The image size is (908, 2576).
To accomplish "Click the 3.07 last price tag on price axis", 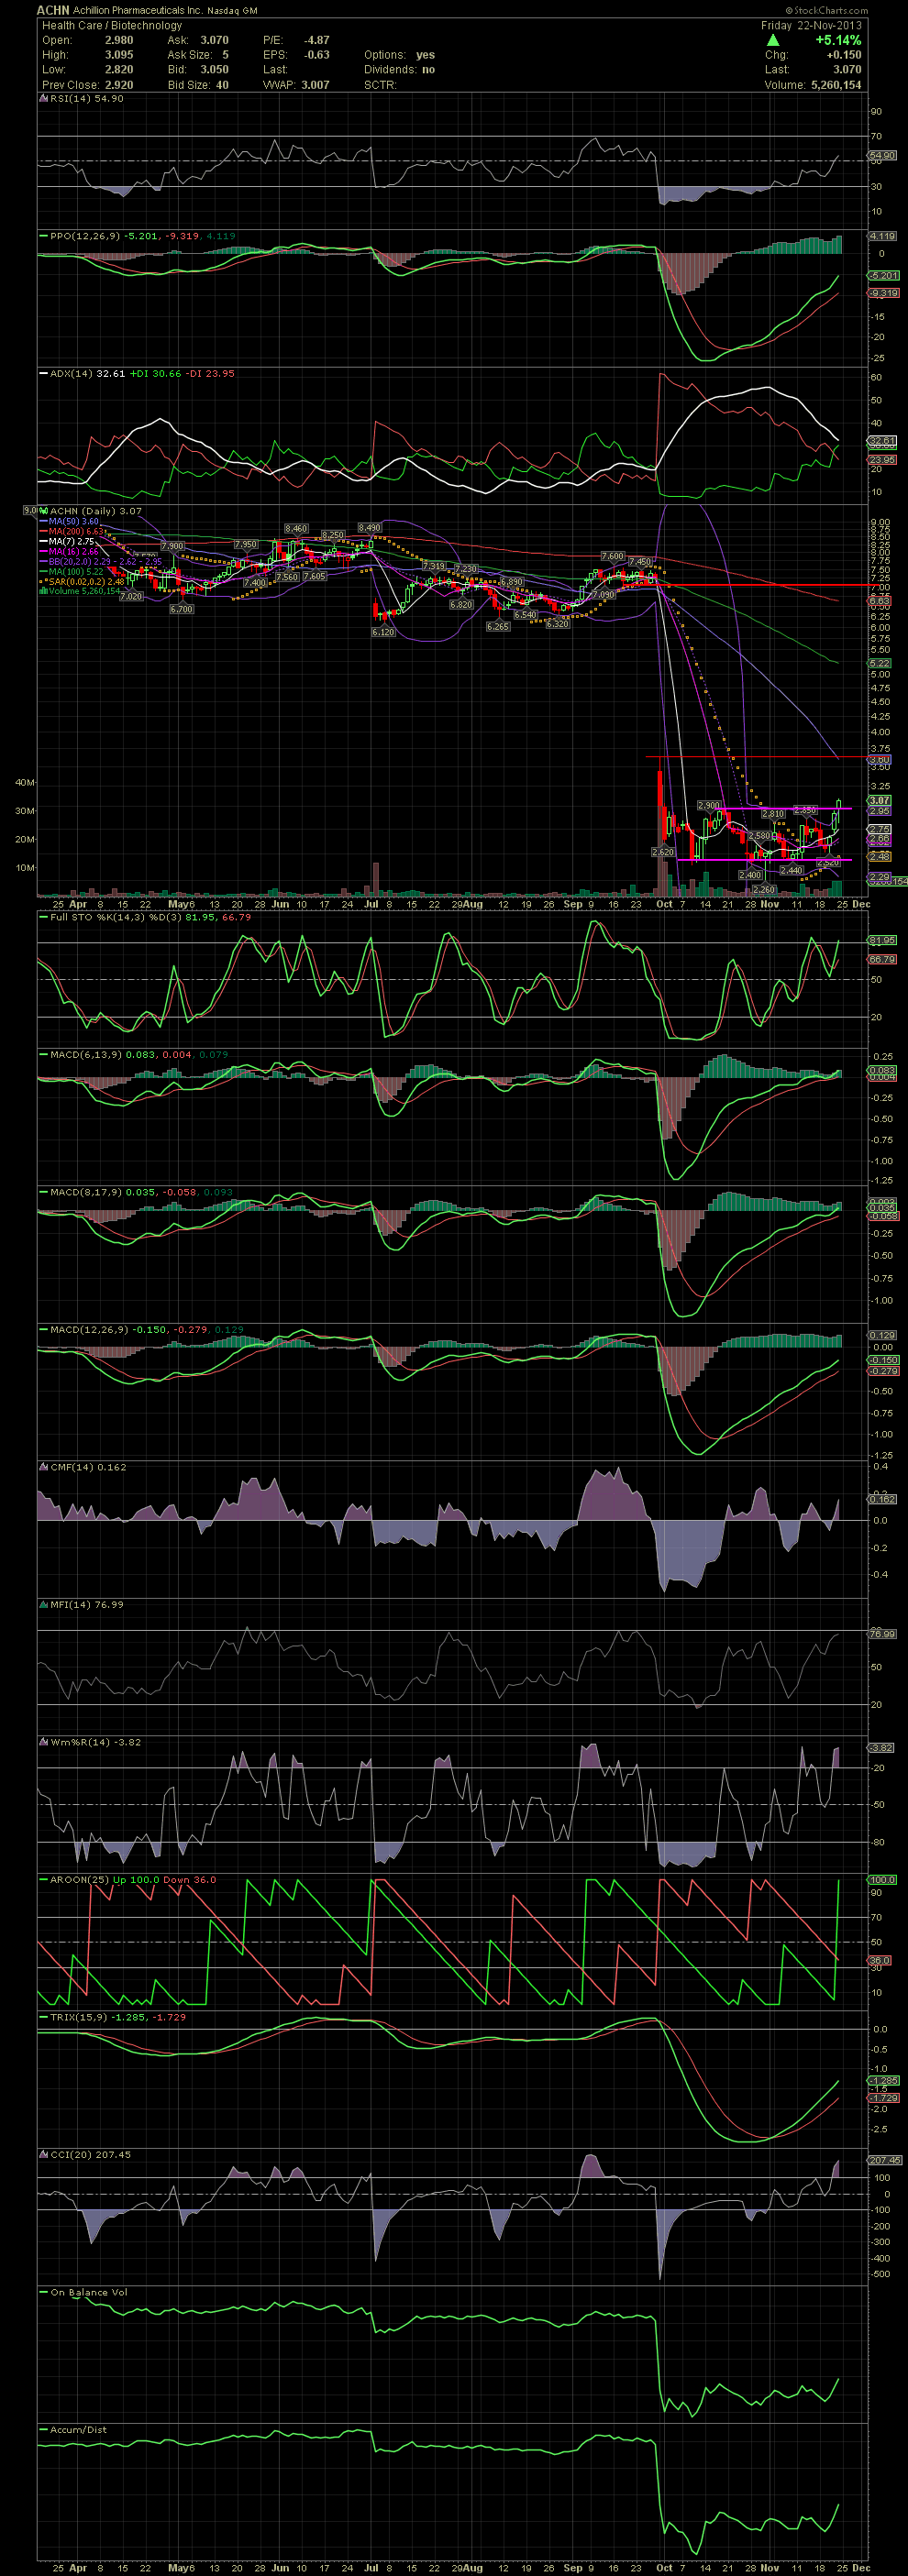I will click(x=880, y=800).
